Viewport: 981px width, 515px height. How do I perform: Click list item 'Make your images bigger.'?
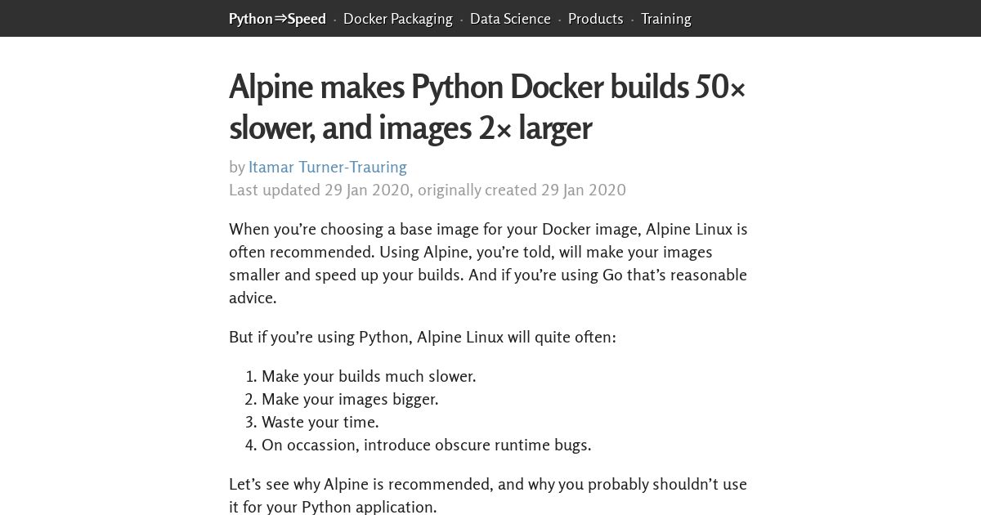350,399
